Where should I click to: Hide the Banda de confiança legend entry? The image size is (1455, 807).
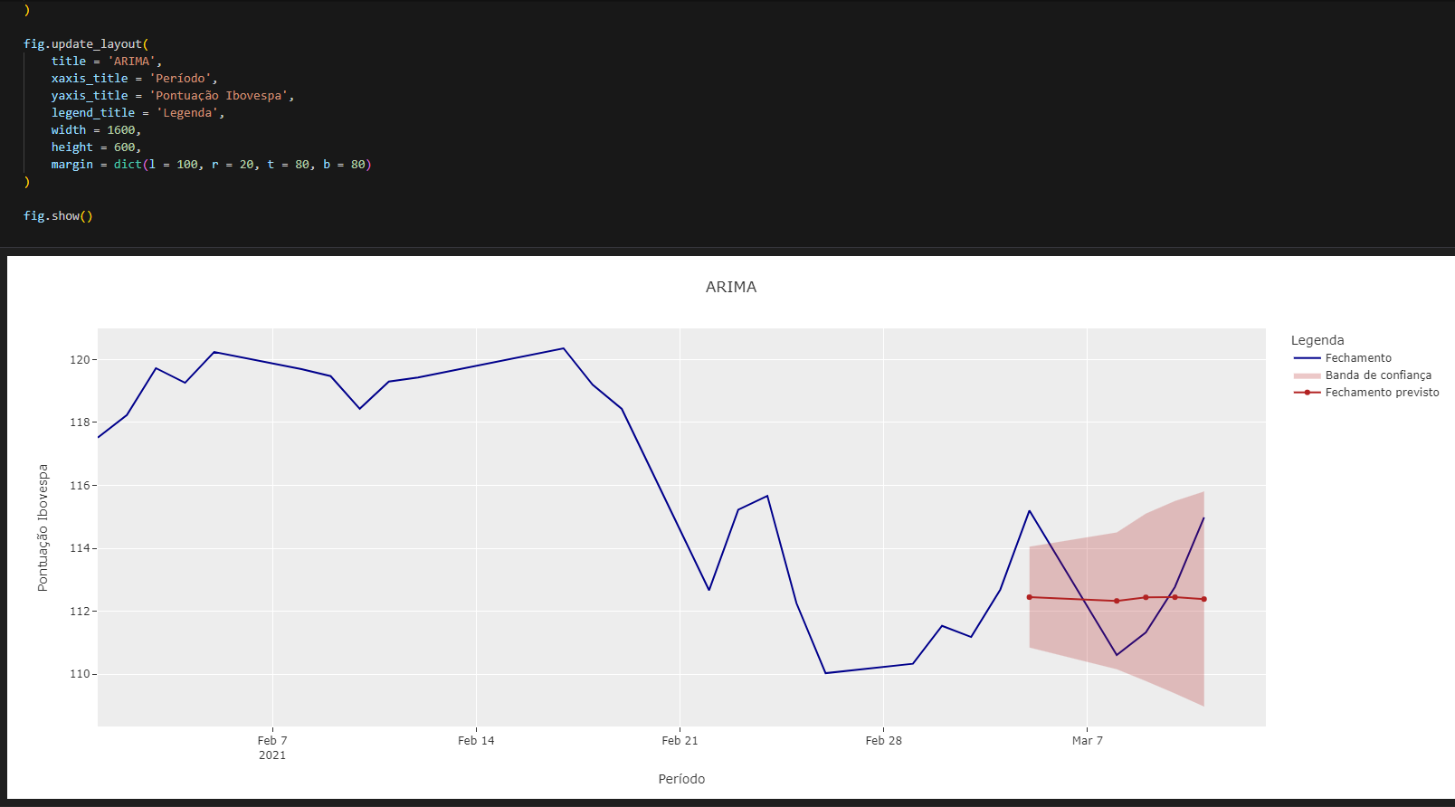point(1377,375)
